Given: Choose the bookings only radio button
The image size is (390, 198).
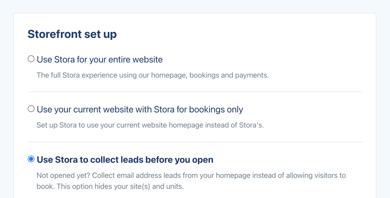Looking at the screenshot, I should pyautogui.click(x=31, y=109).
